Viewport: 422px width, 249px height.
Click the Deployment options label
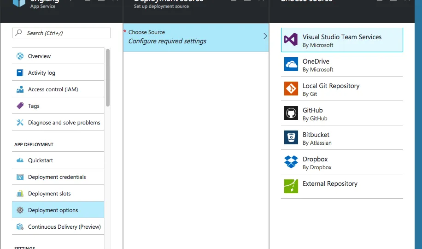coord(53,210)
